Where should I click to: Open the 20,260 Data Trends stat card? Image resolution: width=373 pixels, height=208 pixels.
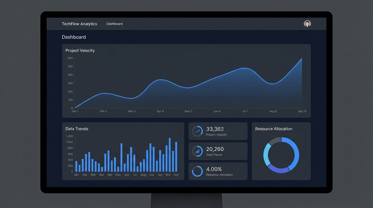point(218,151)
